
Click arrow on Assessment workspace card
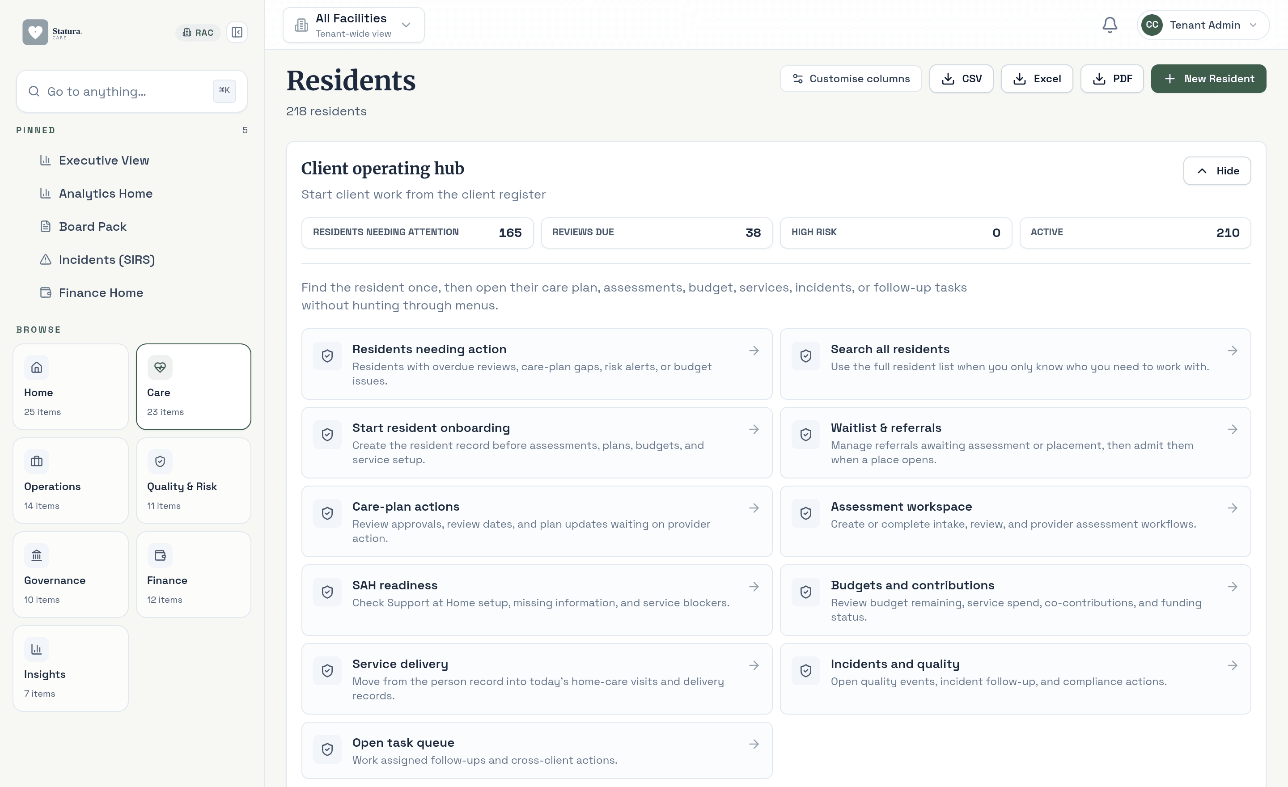click(x=1233, y=508)
